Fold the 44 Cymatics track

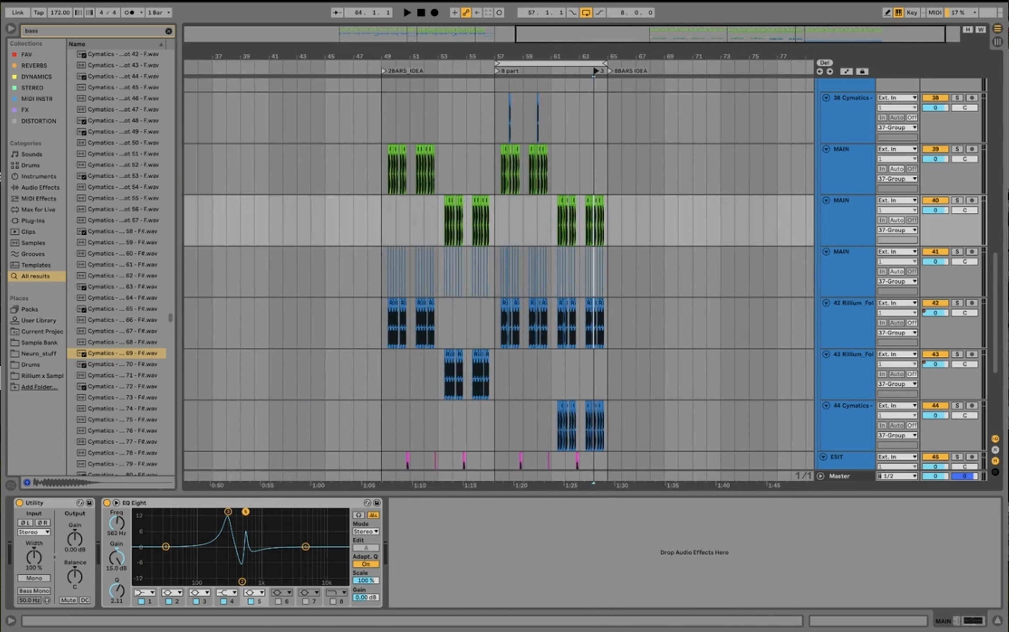pos(826,406)
